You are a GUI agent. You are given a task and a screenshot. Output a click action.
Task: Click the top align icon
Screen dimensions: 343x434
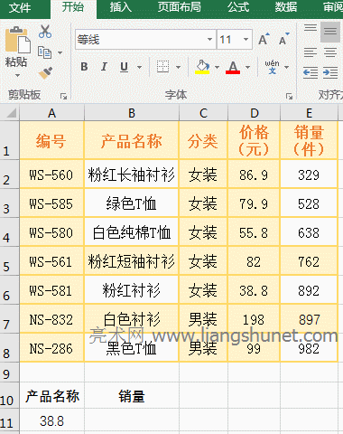point(311,28)
